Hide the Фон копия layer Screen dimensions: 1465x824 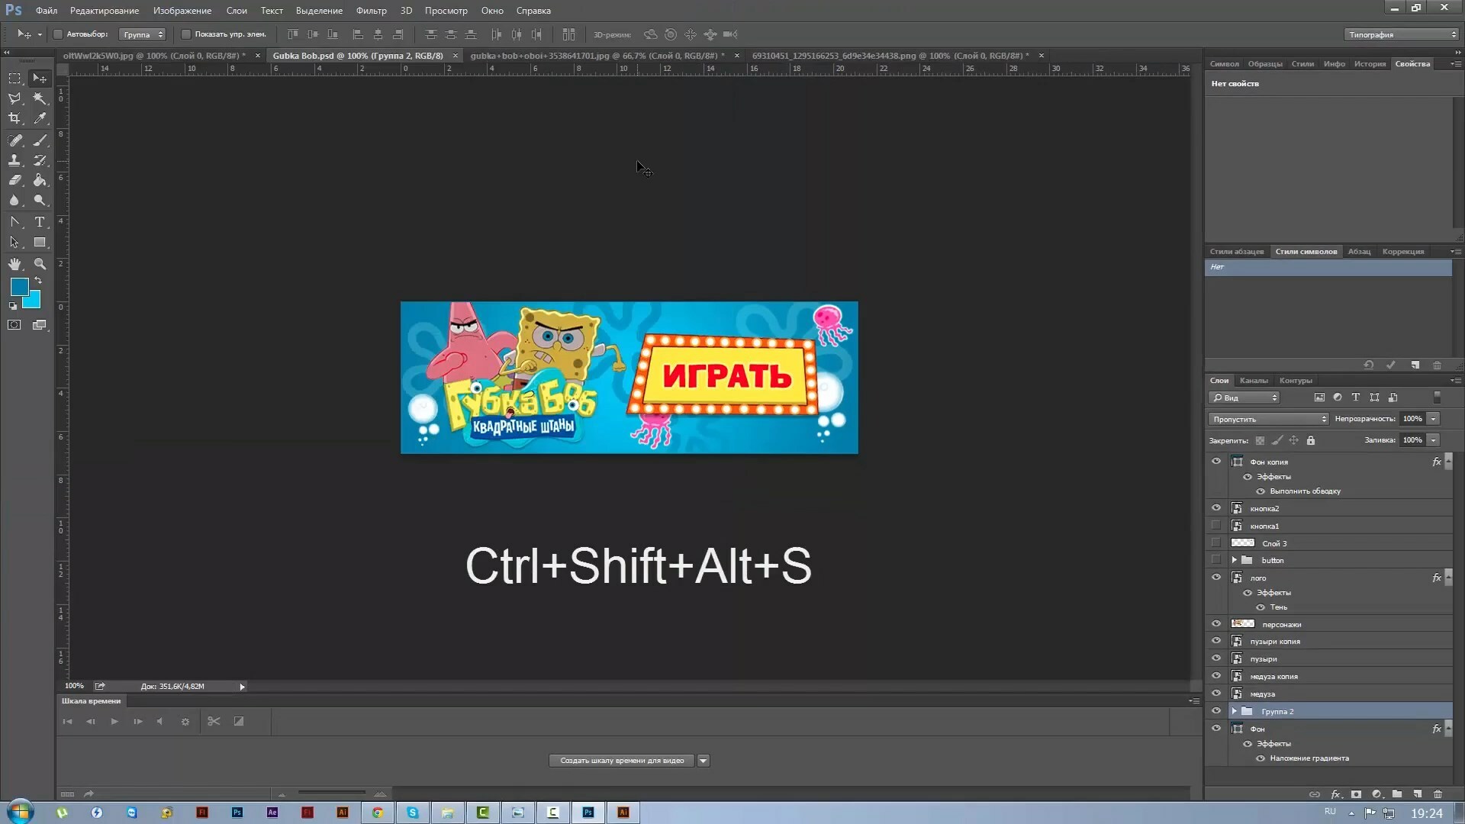coord(1216,462)
